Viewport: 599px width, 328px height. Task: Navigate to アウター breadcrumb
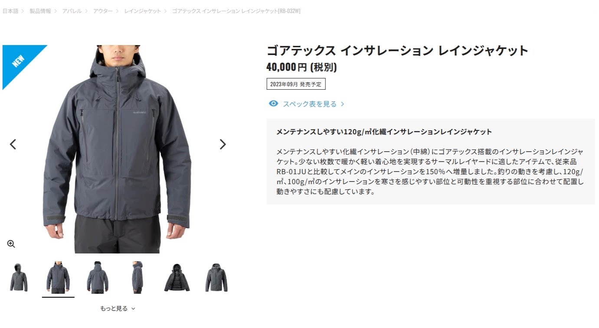point(103,11)
